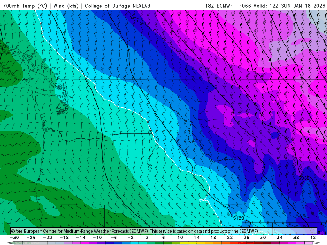This screenshot has height=245, width=327.
Task: Click the 'Valid: 12Z SUN JAN 18 2026' text
Action: point(289,6)
